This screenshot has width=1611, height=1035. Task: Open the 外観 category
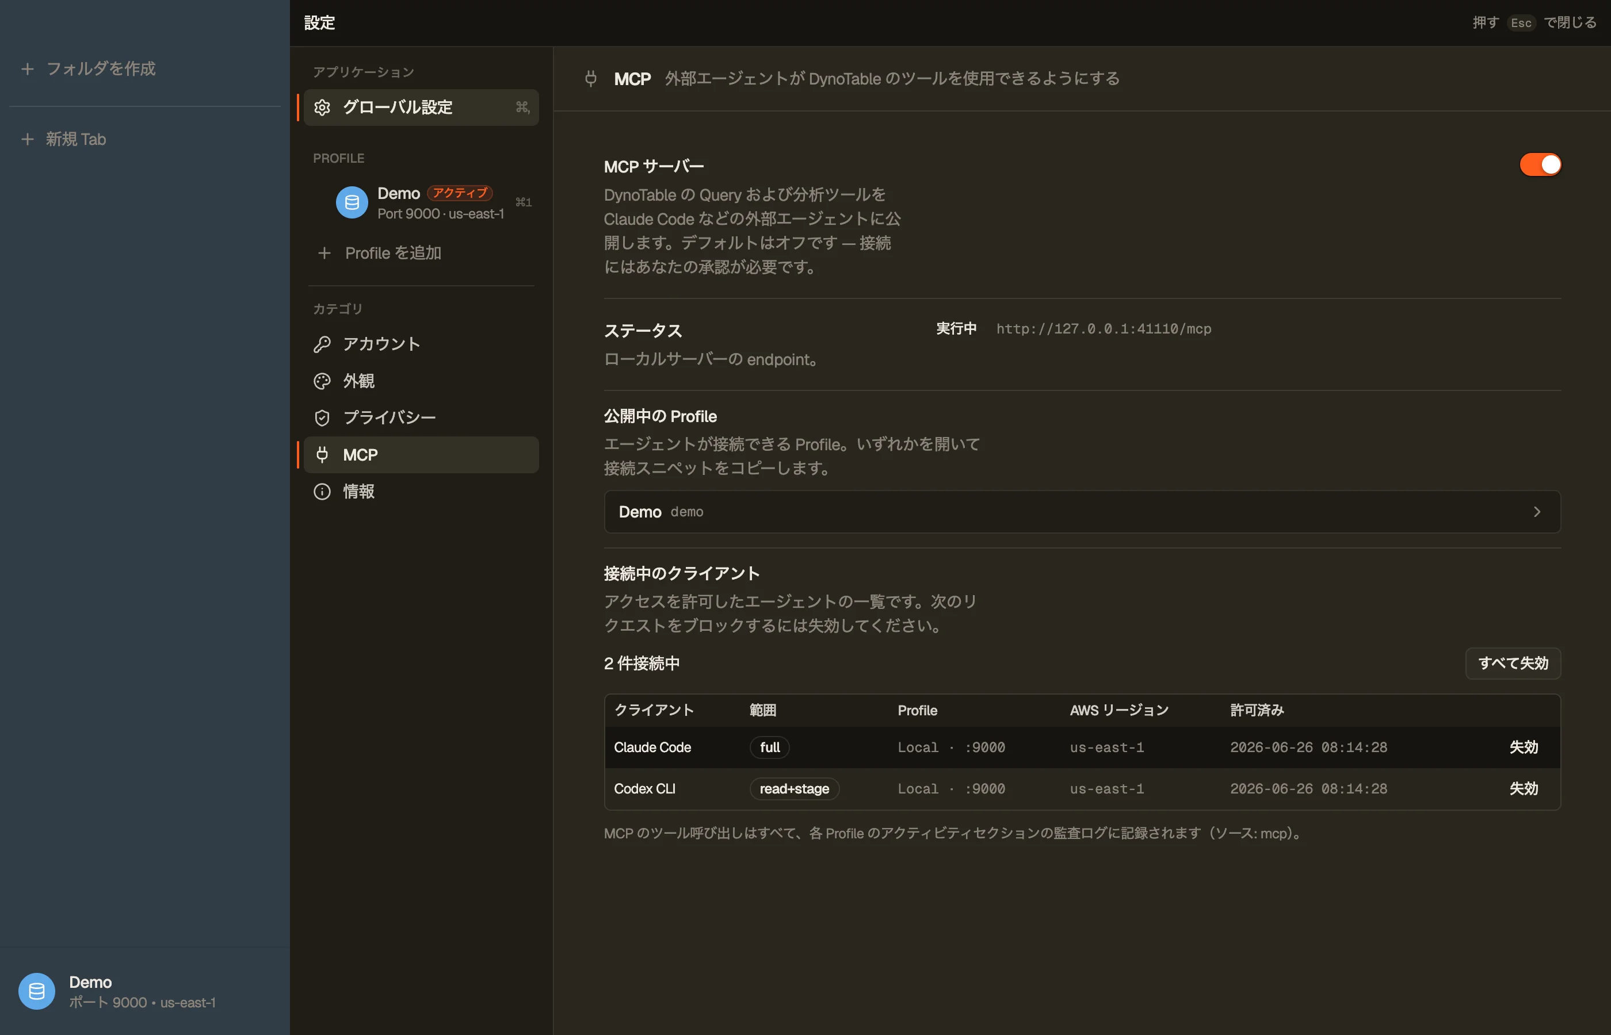coord(421,381)
